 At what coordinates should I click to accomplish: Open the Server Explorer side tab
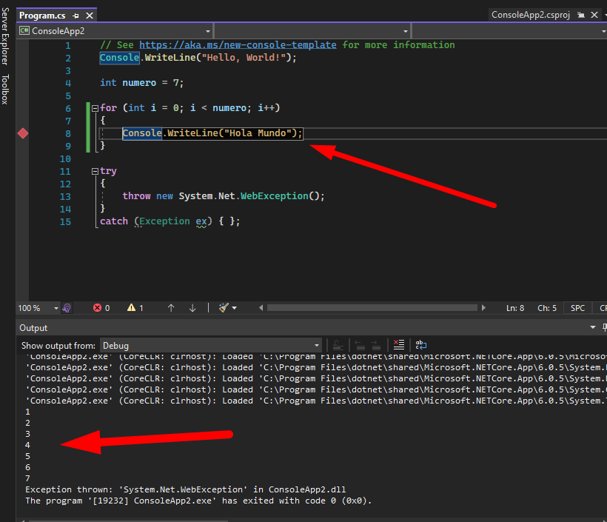pos(5,37)
